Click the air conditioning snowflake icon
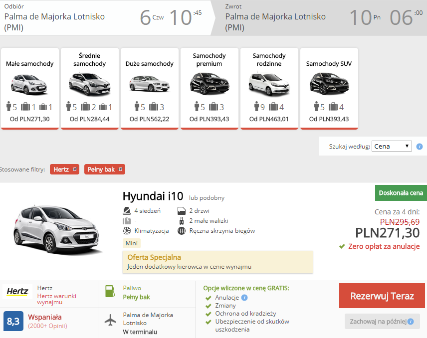 (x=127, y=231)
